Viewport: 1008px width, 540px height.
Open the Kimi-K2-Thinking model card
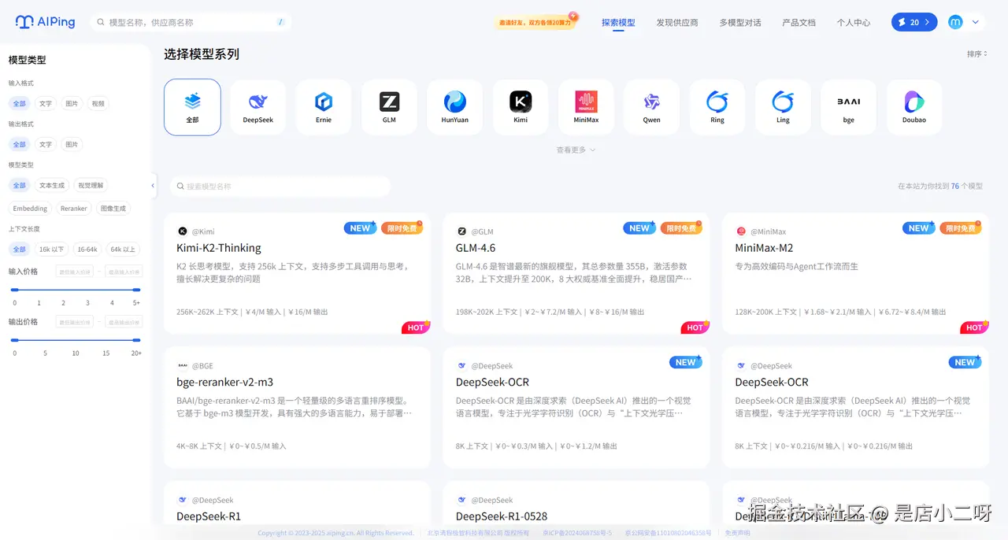[x=298, y=273]
